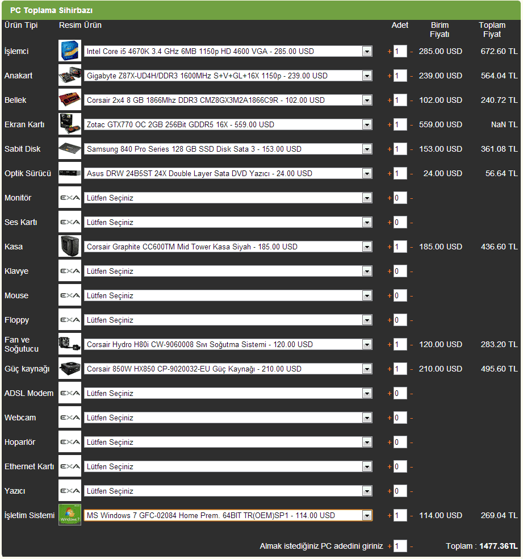Increase total PC count with plus
Image resolution: width=523 pixels, height=559 pixels.
click(x=390, y=546)
